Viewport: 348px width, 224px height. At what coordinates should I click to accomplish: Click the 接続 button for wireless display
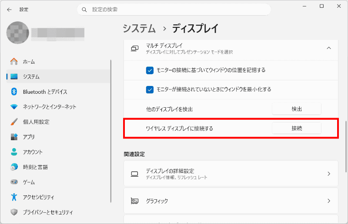(297, 128)
